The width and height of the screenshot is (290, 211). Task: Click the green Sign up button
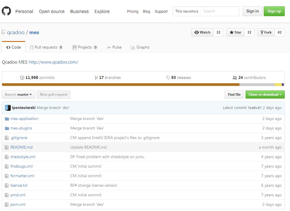pos(274,11)
